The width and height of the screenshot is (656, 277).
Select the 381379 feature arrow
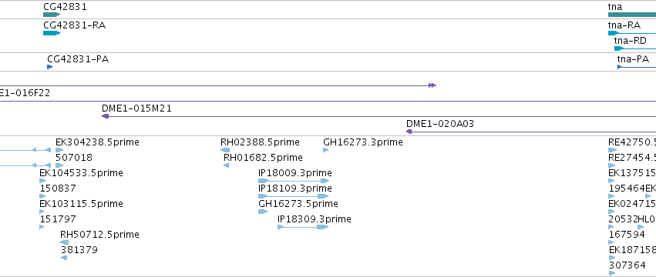coord(64,258)
